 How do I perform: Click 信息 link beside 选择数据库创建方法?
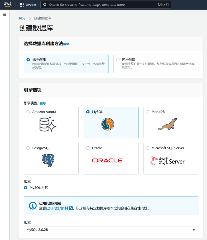[x=66, y=44]
